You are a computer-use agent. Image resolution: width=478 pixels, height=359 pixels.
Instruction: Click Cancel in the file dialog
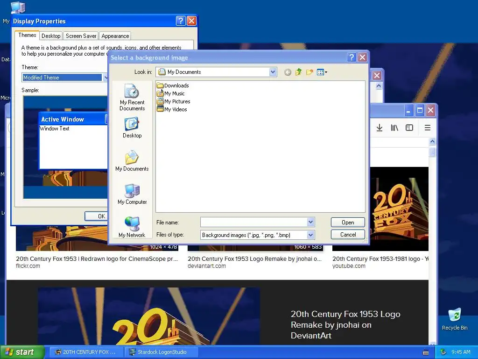point(348,235)
